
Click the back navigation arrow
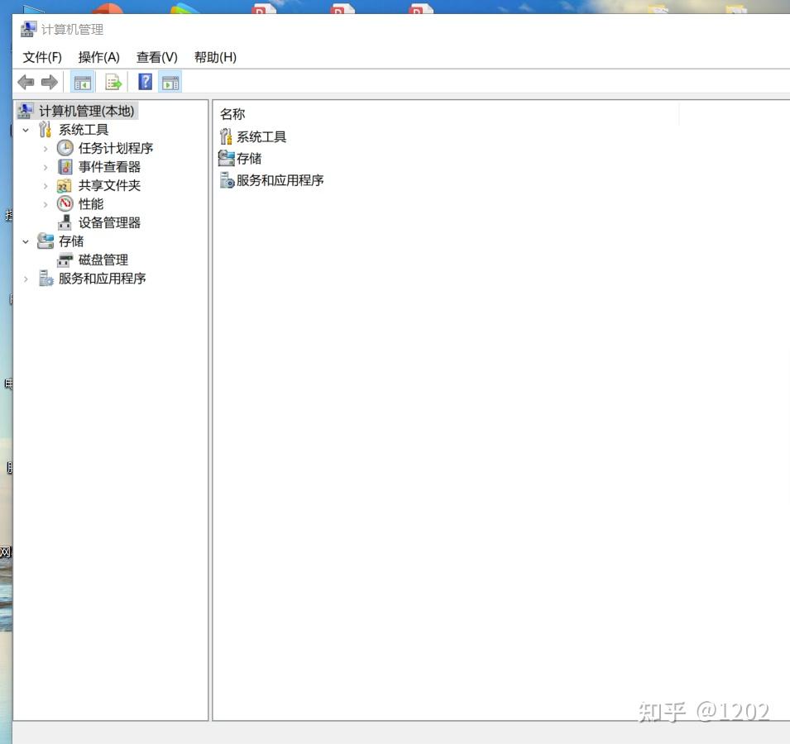(26, 81)
